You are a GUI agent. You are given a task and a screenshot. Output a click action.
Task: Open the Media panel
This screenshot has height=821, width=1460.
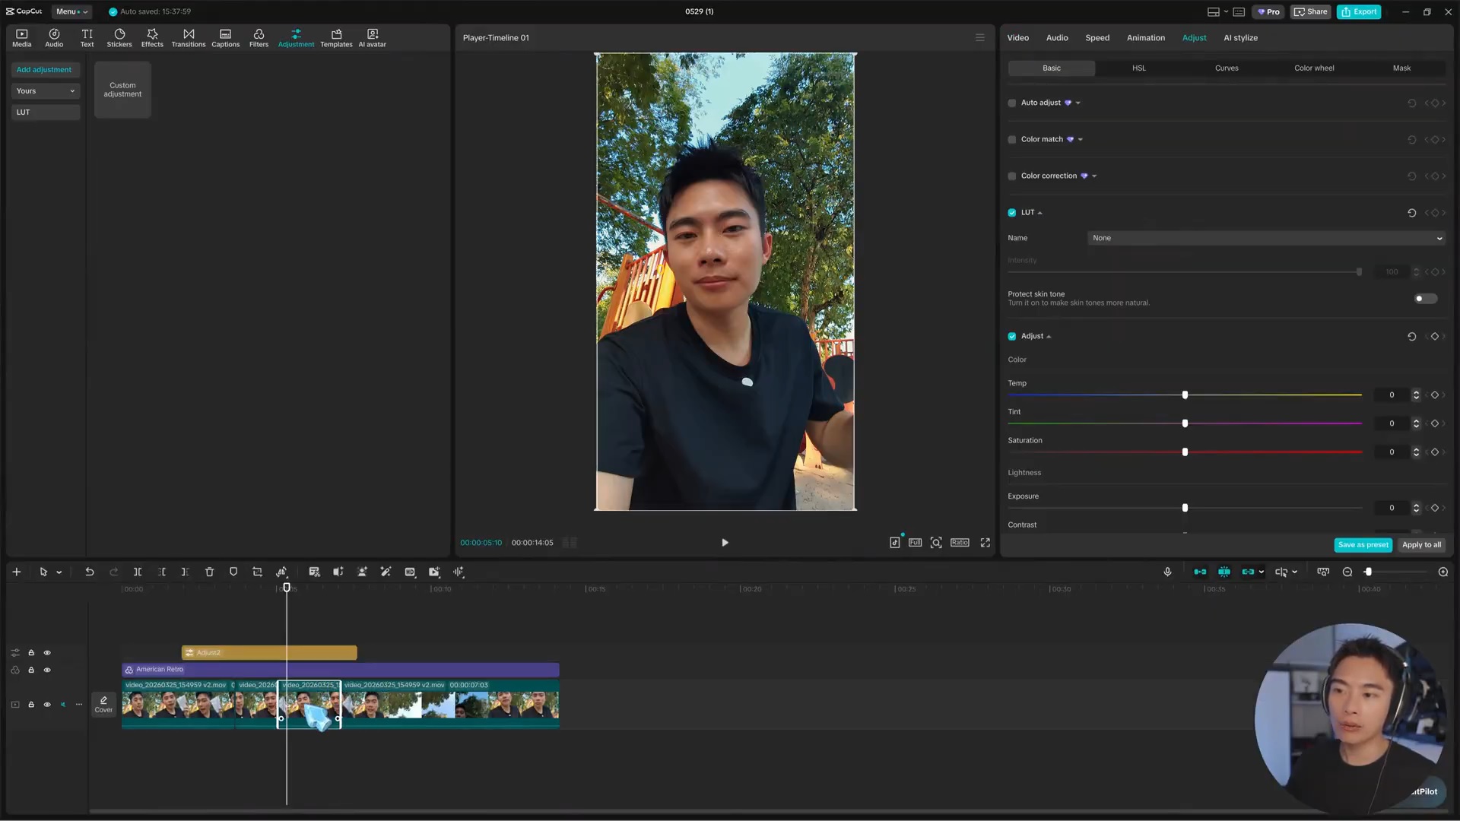(x=21, y=38)
